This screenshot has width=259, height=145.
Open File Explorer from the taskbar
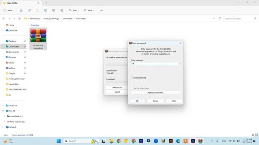point(111,141)
